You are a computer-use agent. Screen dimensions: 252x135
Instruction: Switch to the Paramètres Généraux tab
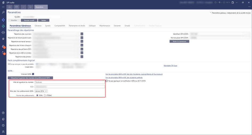pyautogui.click(x=20, y=26)
